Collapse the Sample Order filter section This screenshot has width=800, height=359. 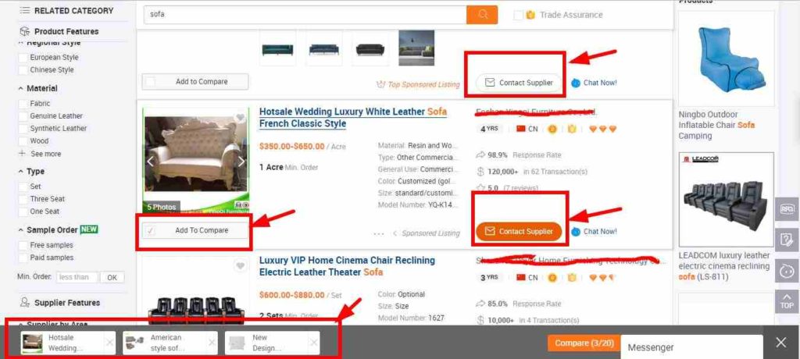pyautogui.click(x=21, y=230)
